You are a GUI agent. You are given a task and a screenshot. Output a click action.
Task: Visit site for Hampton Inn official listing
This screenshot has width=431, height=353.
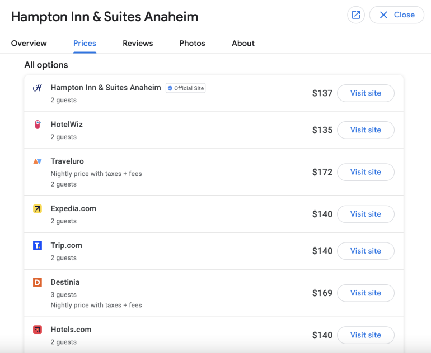coord(366,93)
